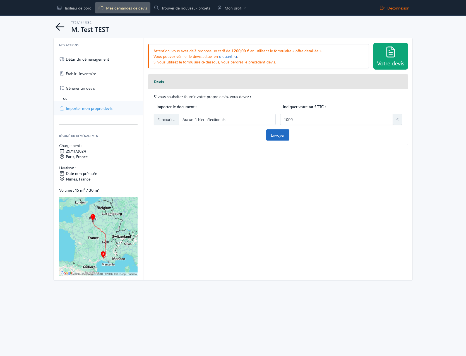The width and height of the screenshot is (466, 356).
Task: Click the Générer un devis list icon
Action: click(x=62, y=88)
